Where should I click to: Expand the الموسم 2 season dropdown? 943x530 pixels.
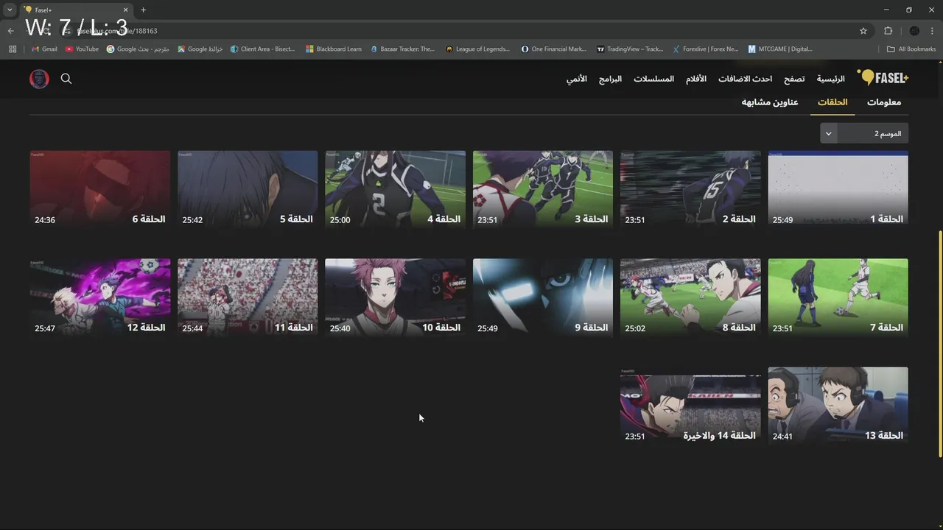point(864,133)
